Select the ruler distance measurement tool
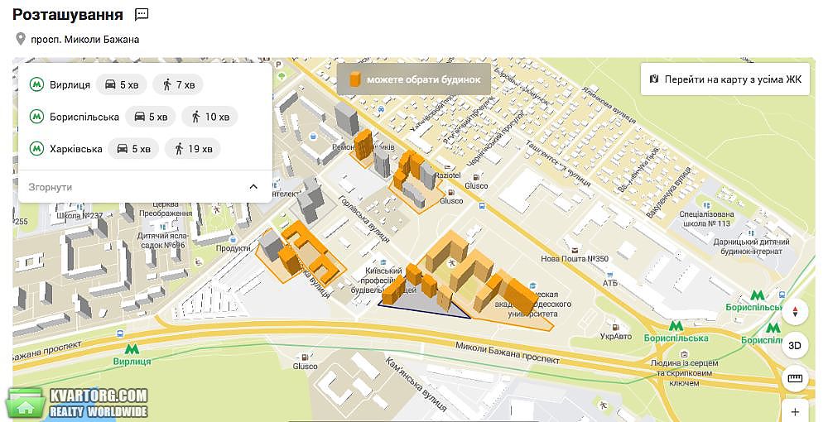Viewport: 828px width, 422px height. (x=795, y=378)
